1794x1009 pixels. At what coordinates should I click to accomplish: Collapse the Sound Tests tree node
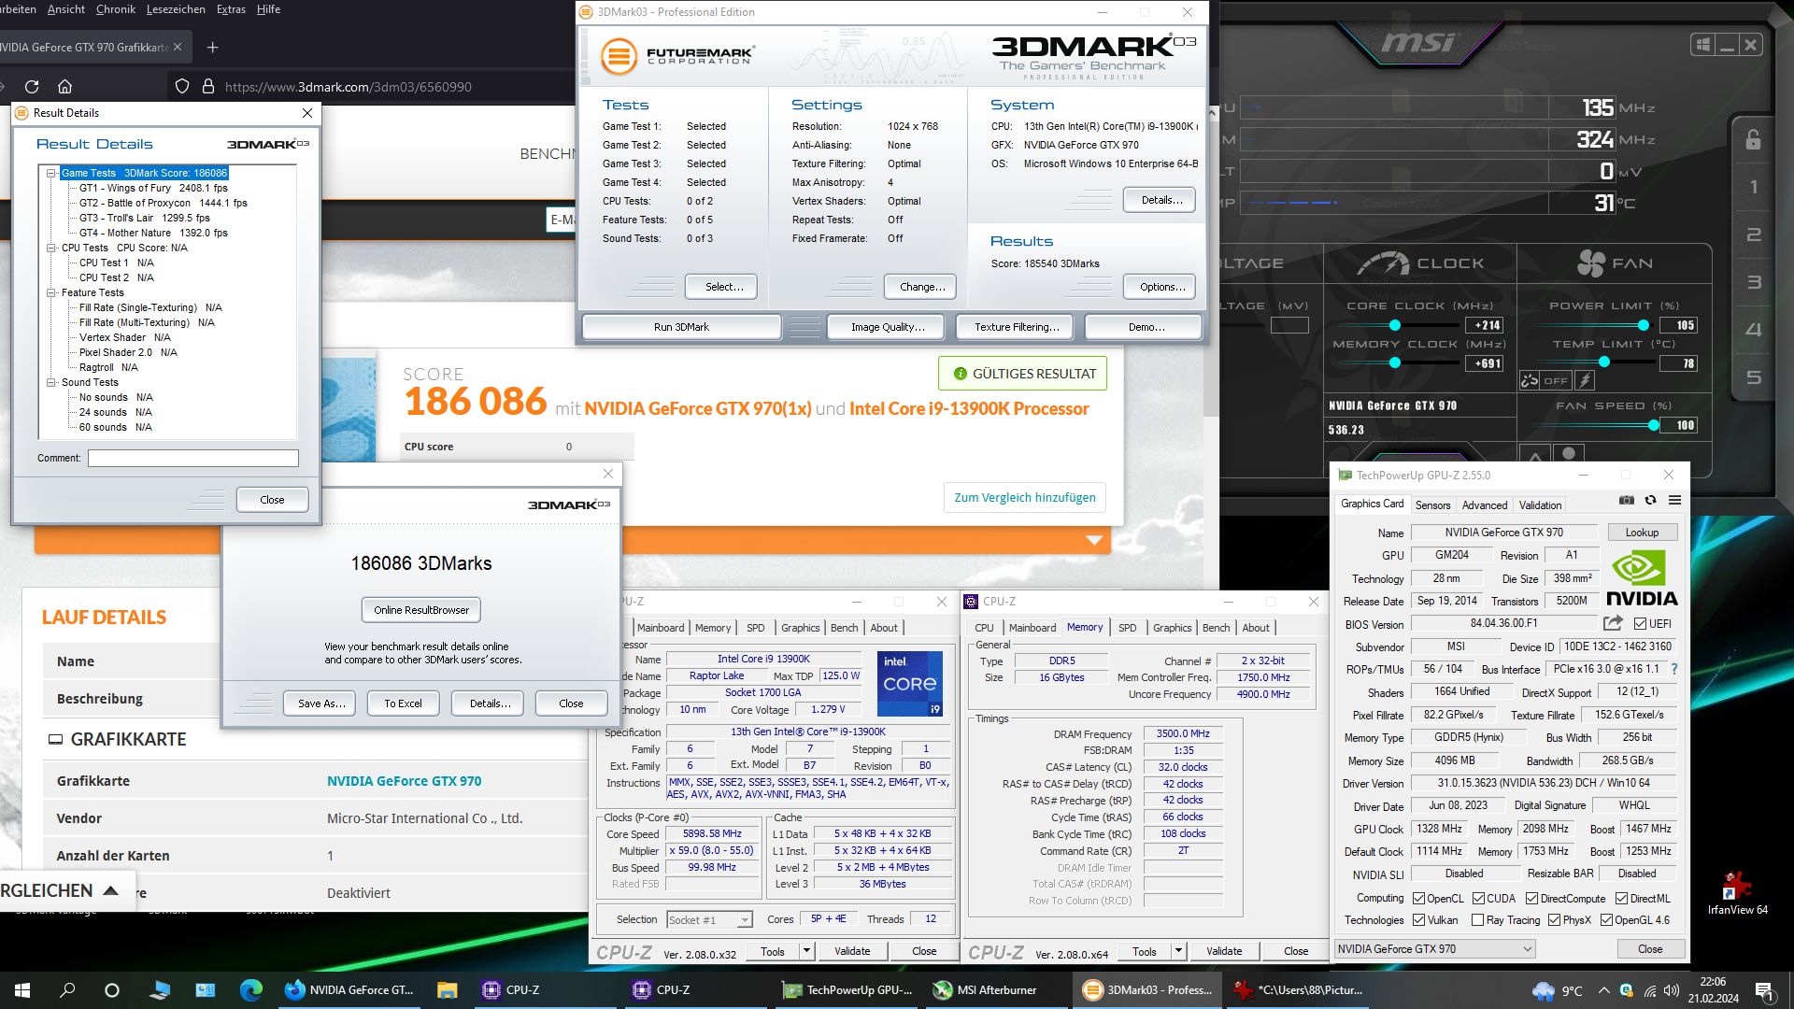[51, 382]
